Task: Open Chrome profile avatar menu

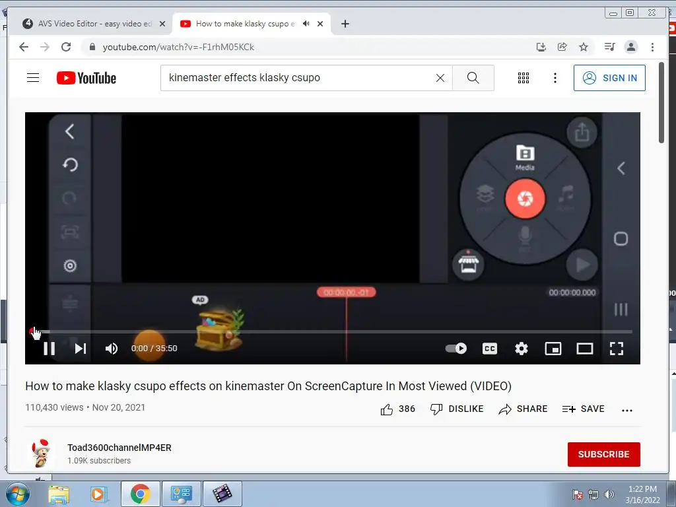Action: click(631, 47)
